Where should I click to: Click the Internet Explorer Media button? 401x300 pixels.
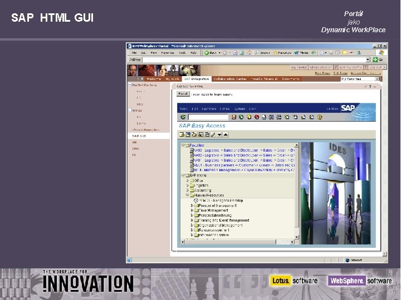pos(301,53)
